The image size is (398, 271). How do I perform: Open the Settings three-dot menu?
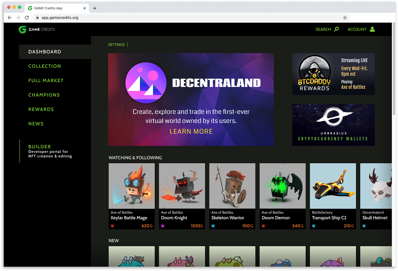(127, 45)
